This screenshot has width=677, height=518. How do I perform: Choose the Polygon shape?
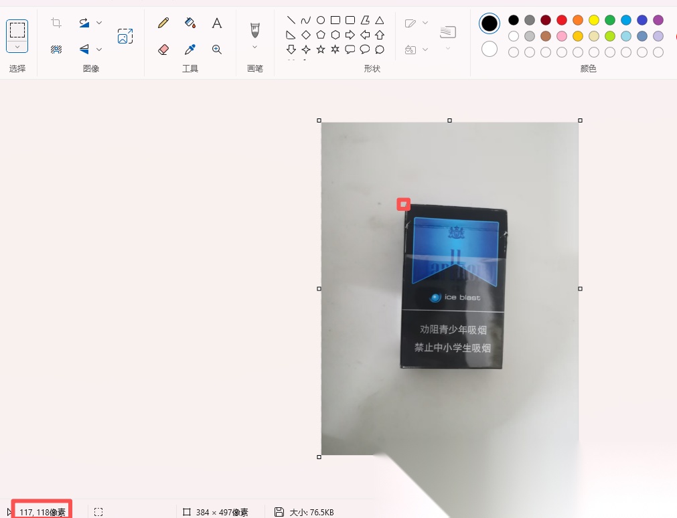[x=365, y=20]
